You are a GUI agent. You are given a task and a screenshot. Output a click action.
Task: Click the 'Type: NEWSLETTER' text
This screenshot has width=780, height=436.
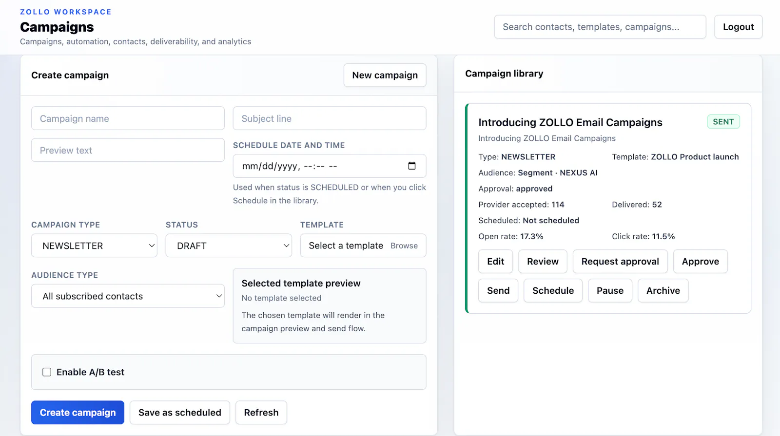pos(517,157)
